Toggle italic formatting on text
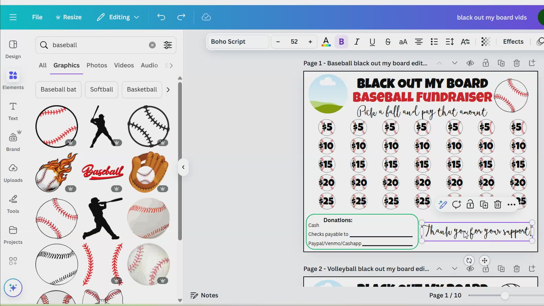Viewport: 544px width, 306px height. (357, 42)
